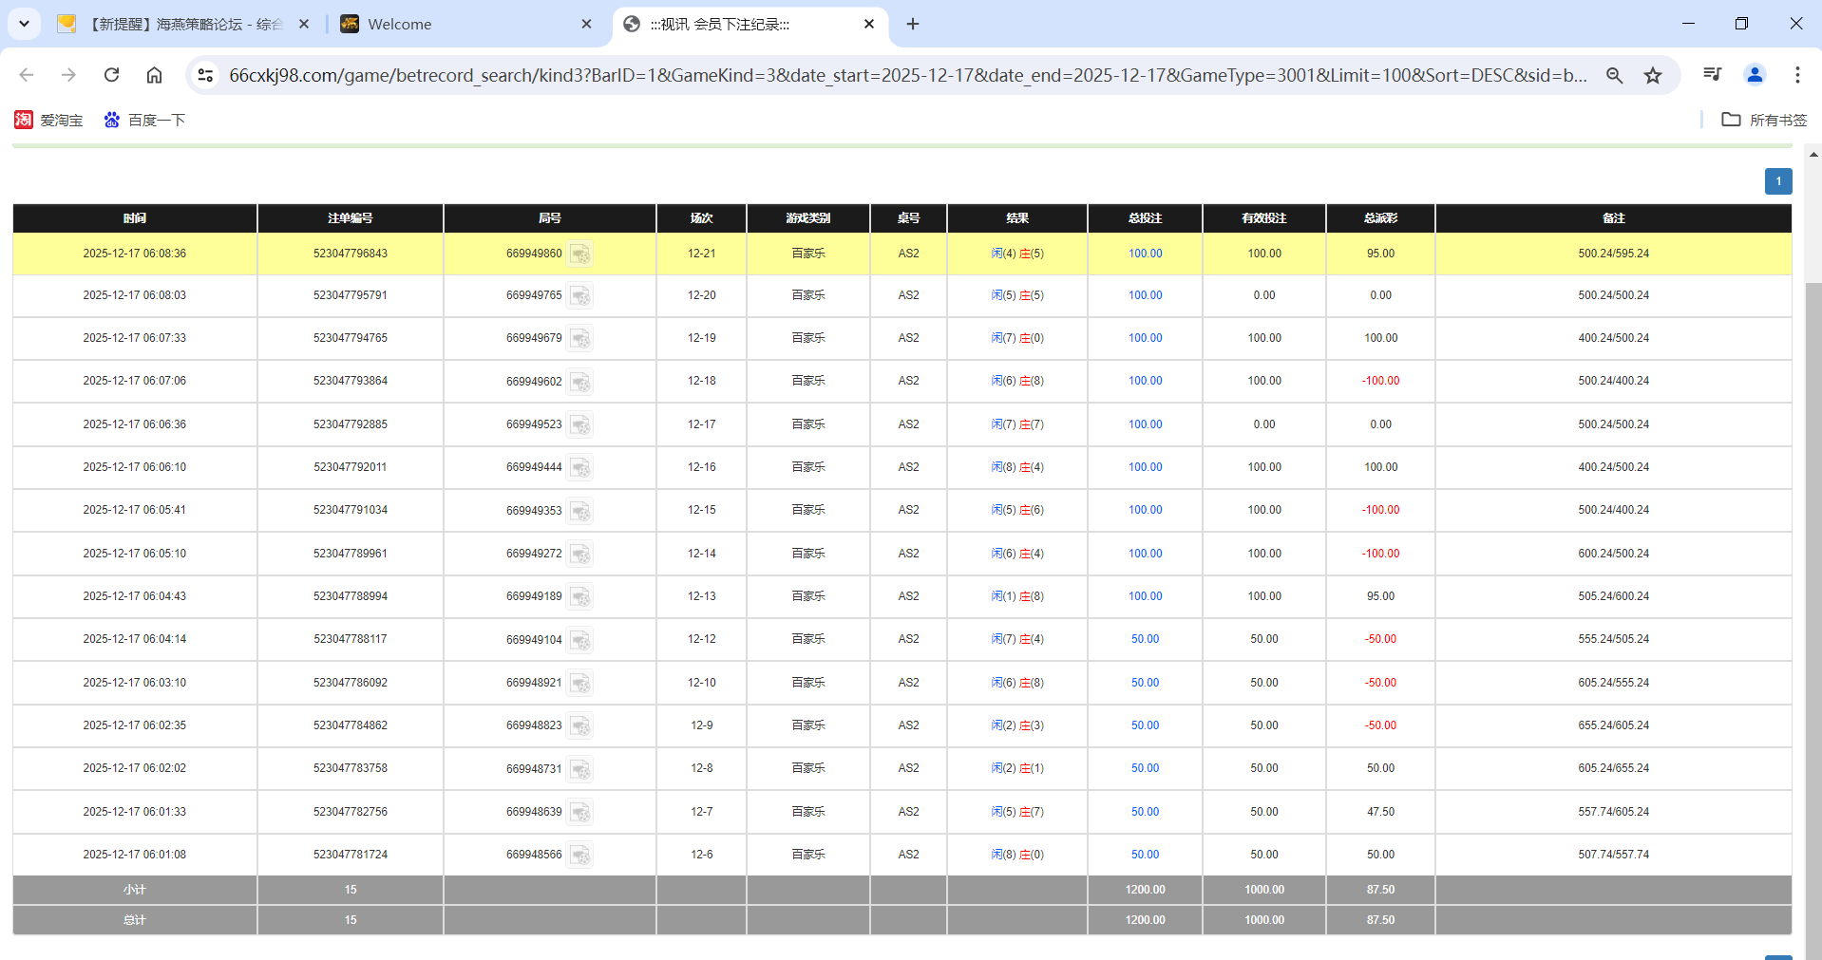Viewport: 1822px width, 960px height.
Task: Open the 爱淘宝 bookmark
Action: (48, 120)
